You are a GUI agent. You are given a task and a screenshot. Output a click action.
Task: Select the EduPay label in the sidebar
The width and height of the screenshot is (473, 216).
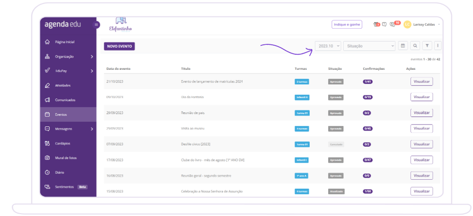(x=61, y=71)
